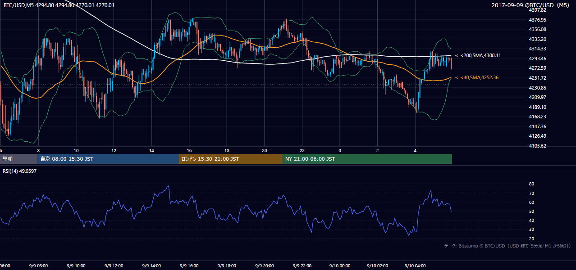Click price axis value 4168.23

click(538, 117)
